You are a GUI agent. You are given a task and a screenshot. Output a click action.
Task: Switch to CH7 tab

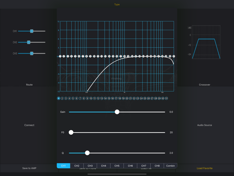144,166
